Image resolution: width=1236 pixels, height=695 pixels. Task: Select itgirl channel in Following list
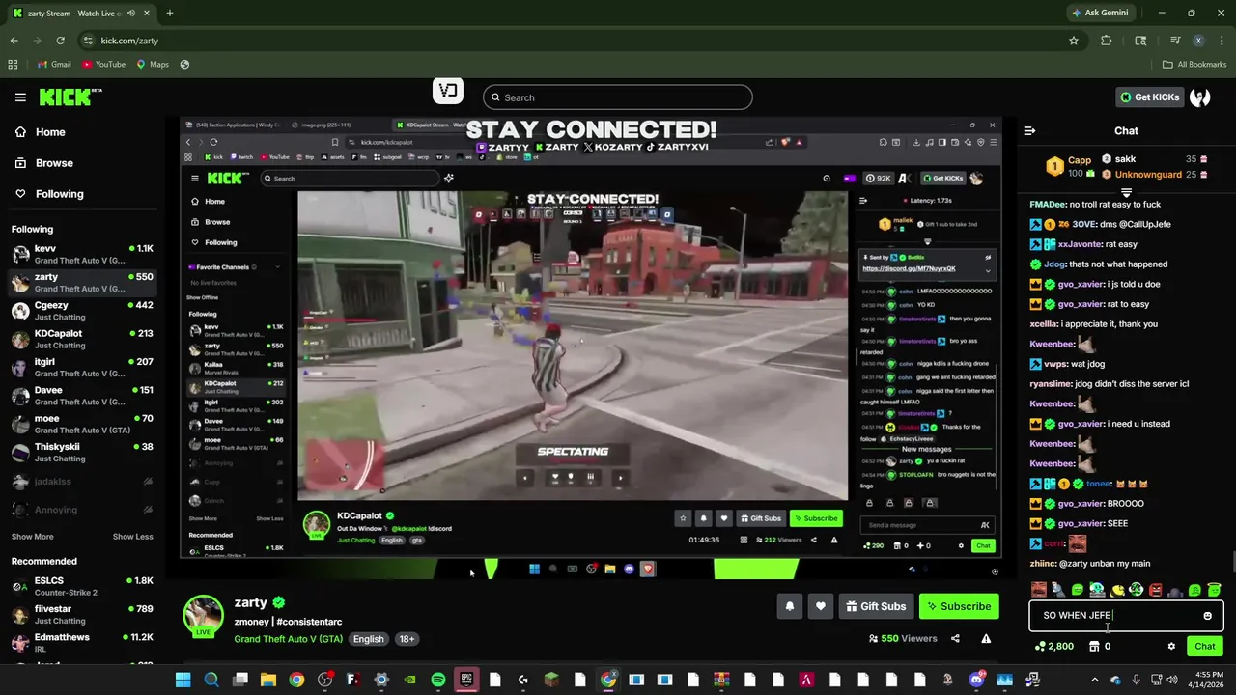point(81,368)
